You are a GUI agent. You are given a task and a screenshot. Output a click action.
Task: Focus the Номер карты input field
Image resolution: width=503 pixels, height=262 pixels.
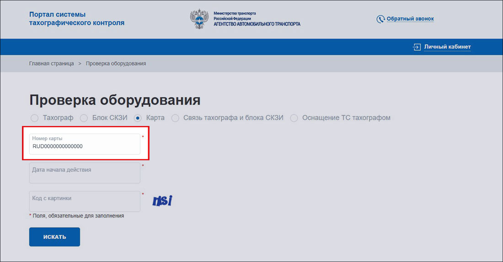85,144
